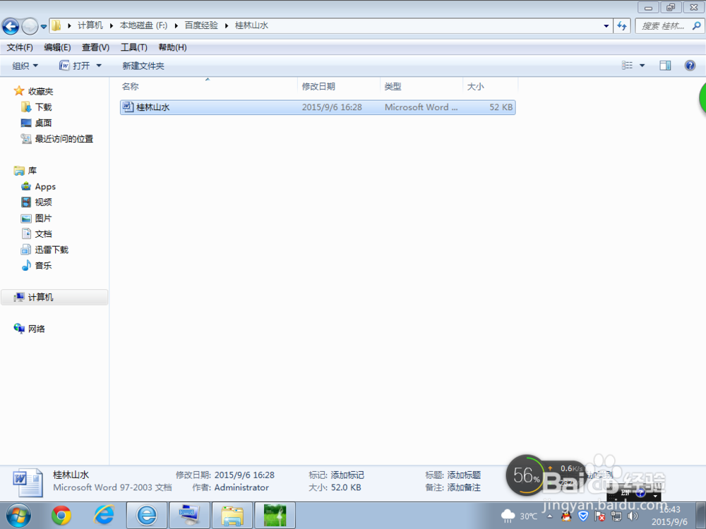Sort by the 名称 column header
The height and width of the screenshot is (529, 706).
[208, 86]
